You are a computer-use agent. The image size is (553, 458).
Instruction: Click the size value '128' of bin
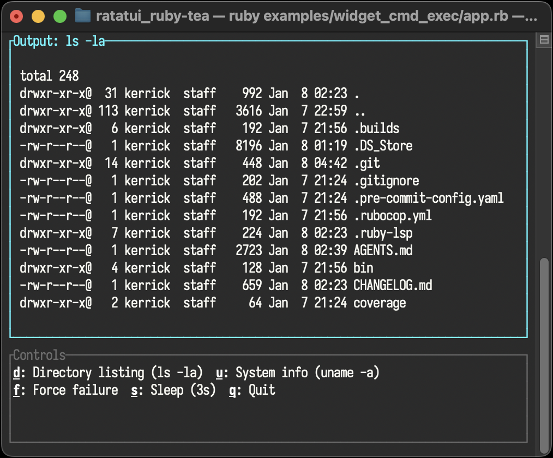click(x=252, y=268)
